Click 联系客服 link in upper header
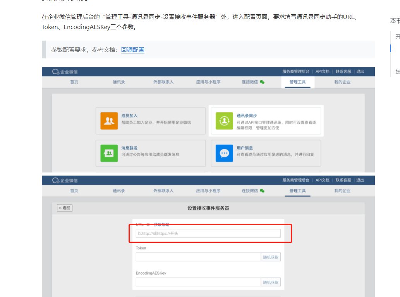Image resolution: width=400 pixels, height=297 pixels. pyautogui.click(x=343, y=72)
